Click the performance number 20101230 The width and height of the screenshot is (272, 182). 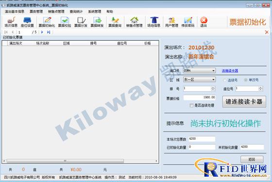[202, 48]
